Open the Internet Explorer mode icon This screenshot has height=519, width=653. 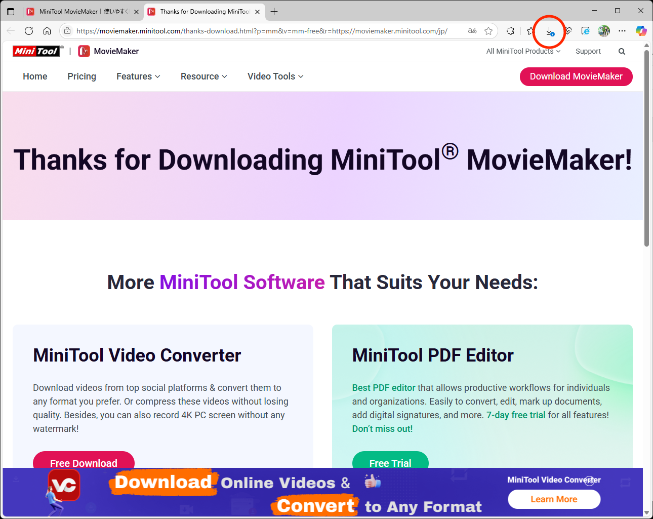click(586, 31)
